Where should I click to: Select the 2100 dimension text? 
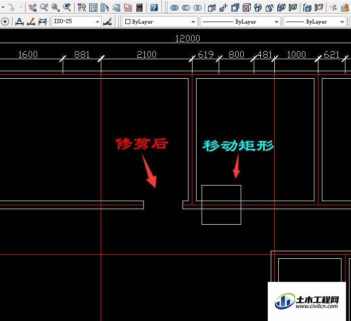tap(146, 55)
